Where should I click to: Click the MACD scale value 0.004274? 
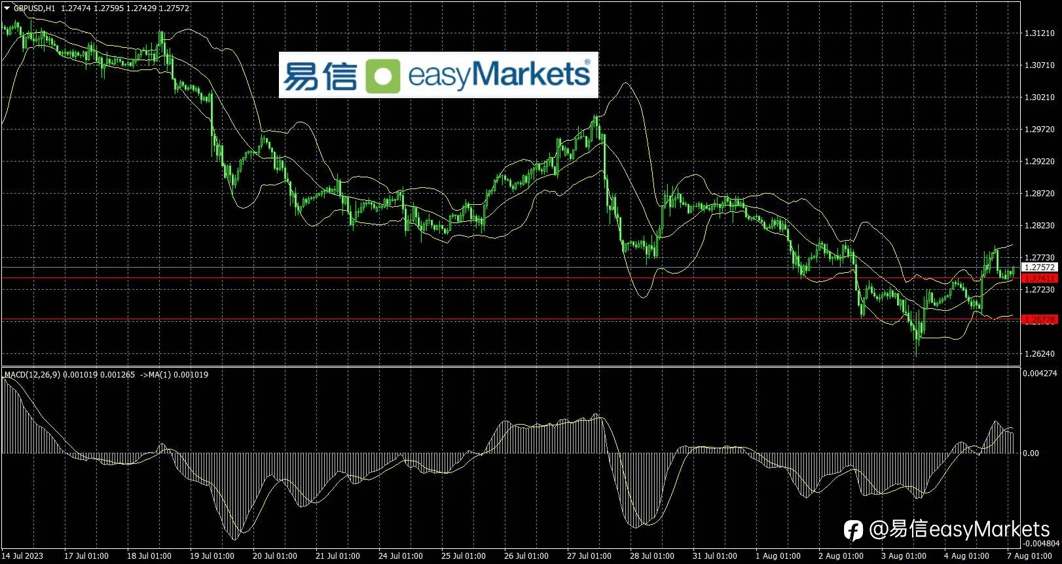(x=1040, y=374)
